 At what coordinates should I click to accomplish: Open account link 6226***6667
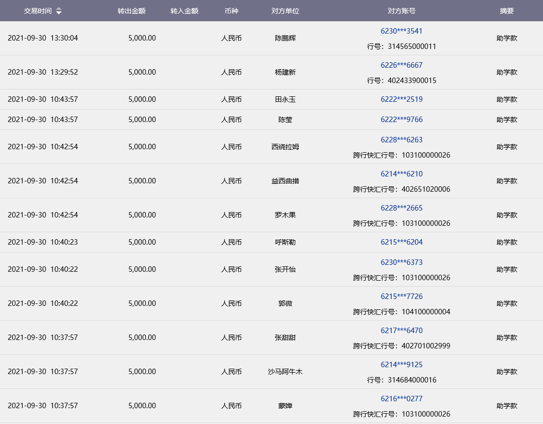pos(401,65)
